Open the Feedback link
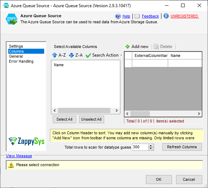Screen dimensions: 208x188 (x=150, y=16)
